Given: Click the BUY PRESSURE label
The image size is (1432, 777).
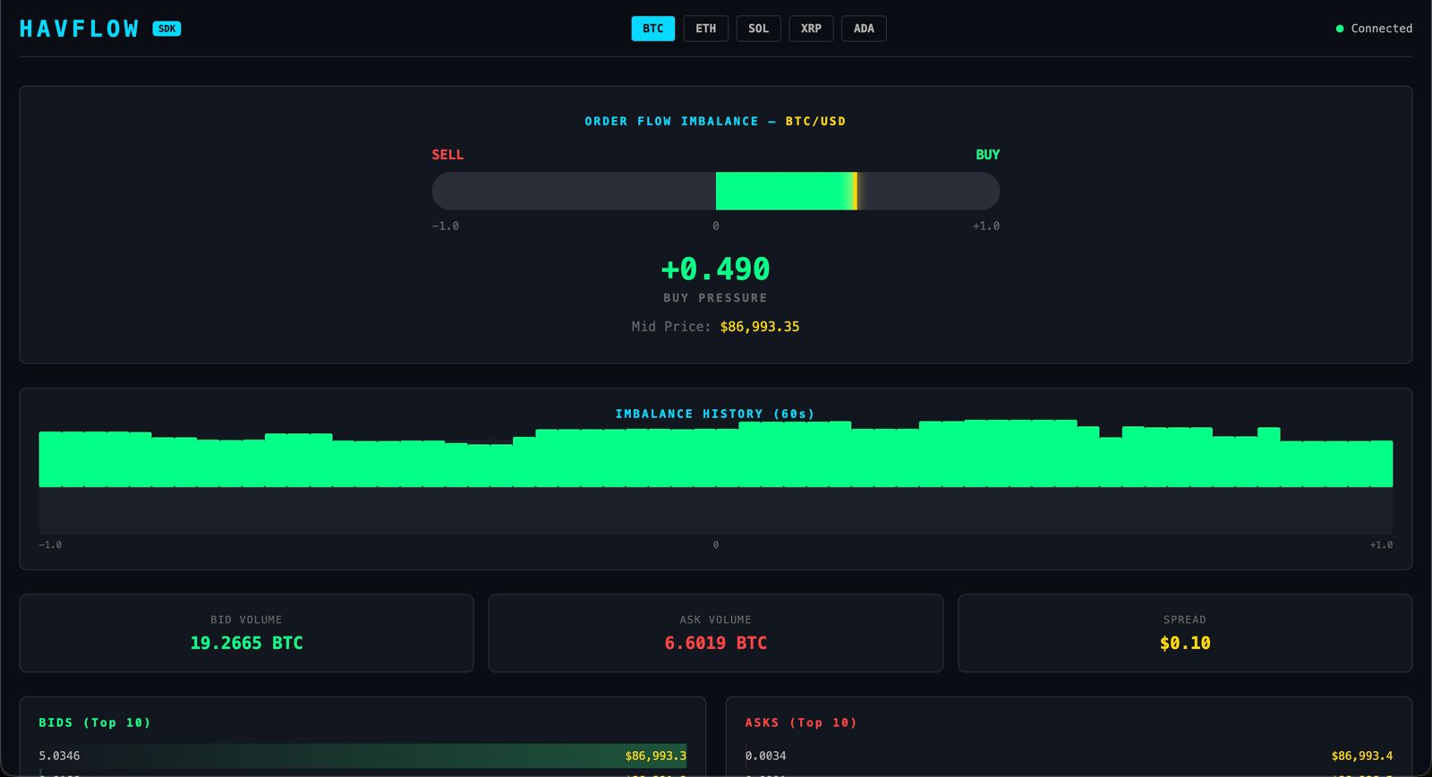Looking at the screenshot, I should tap(715, 298).
